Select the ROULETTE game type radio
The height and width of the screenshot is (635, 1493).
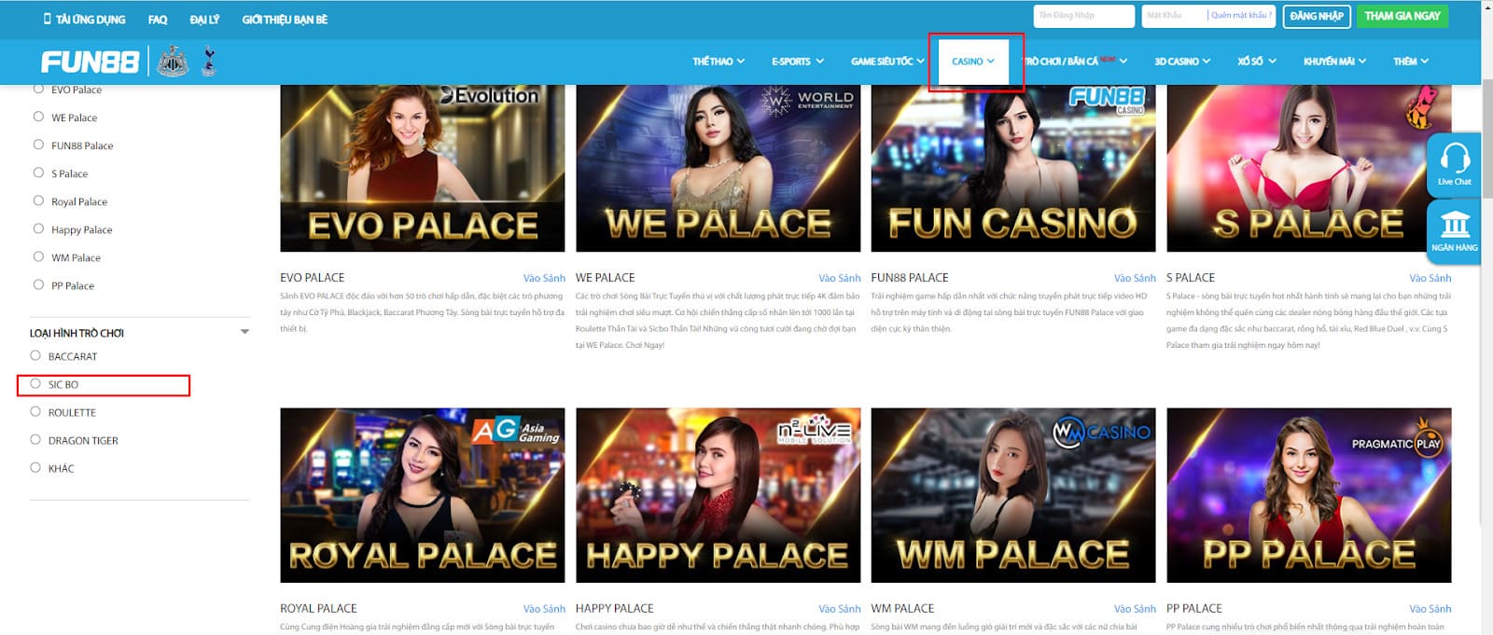pos(35,411)
